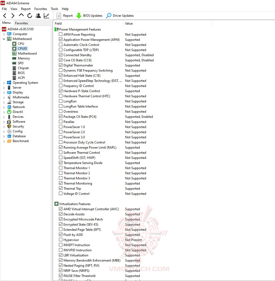Toggle the Core C6 State (CC6) checkbox

[61, 60]
